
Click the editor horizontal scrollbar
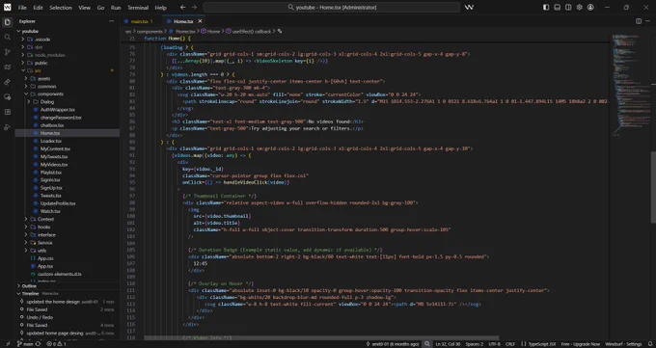click(321, 337)
